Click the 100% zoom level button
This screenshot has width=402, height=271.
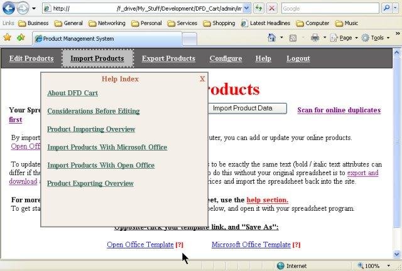369,266
